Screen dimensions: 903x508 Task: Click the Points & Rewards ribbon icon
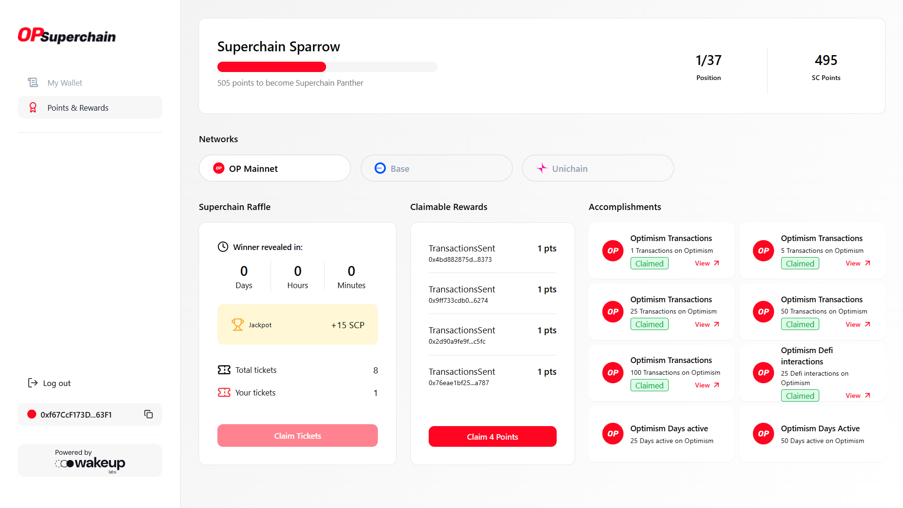tap(33, 108)
